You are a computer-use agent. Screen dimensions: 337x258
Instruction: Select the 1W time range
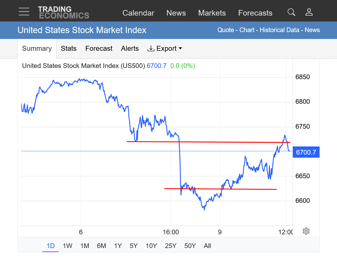[67, 246]
